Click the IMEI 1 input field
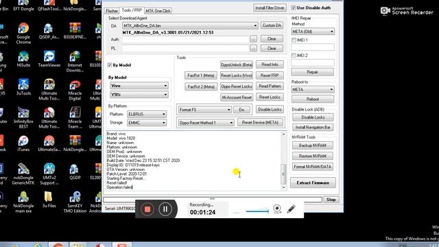This screenshot has height=247, width=439. 313,47
